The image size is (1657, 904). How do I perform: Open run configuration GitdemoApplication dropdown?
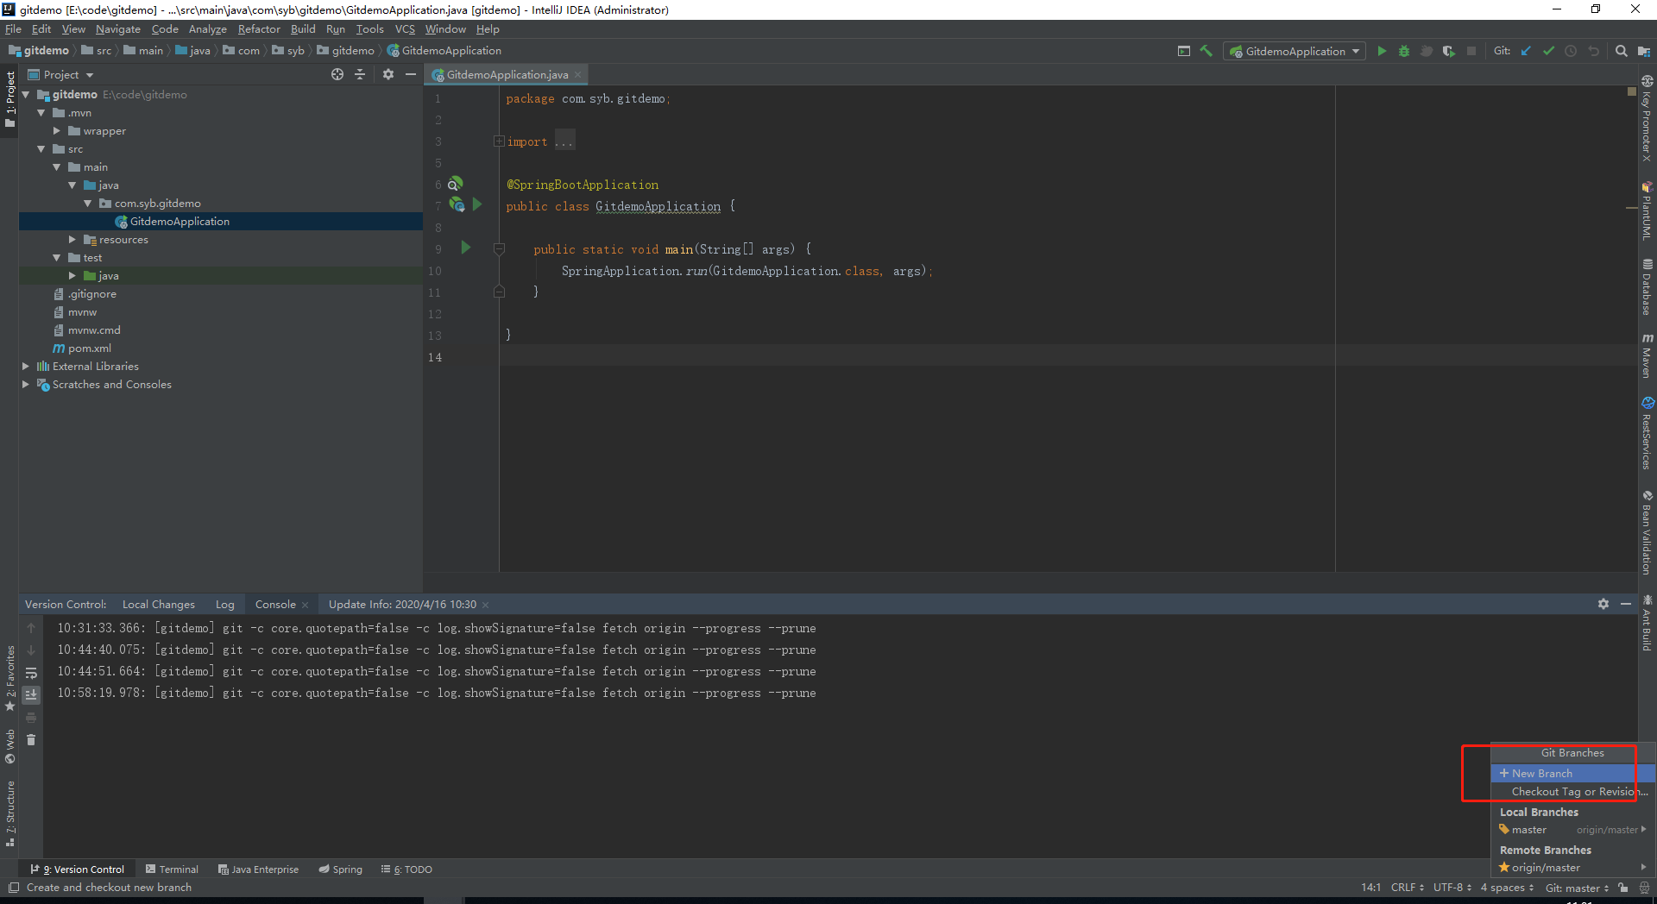coord(1295,51)
